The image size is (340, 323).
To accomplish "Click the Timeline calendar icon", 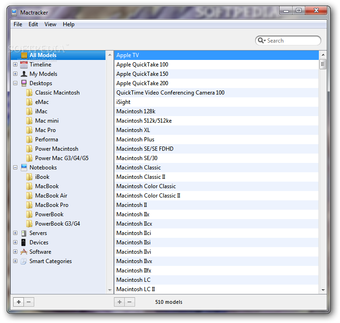I will coord(24,65).
